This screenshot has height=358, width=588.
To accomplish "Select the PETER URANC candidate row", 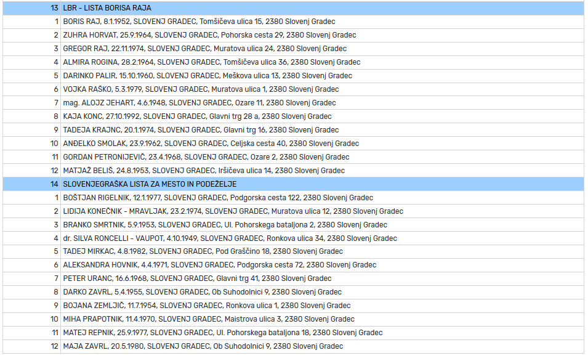I will pyautogui.click(x=293, y=278).
